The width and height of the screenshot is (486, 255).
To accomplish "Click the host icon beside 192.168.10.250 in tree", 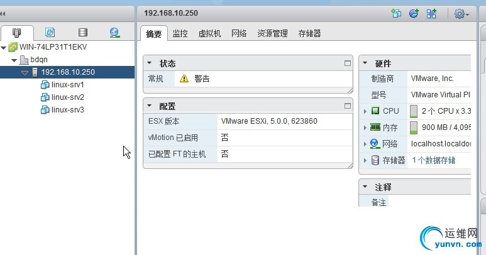I will tap(35, 72).
